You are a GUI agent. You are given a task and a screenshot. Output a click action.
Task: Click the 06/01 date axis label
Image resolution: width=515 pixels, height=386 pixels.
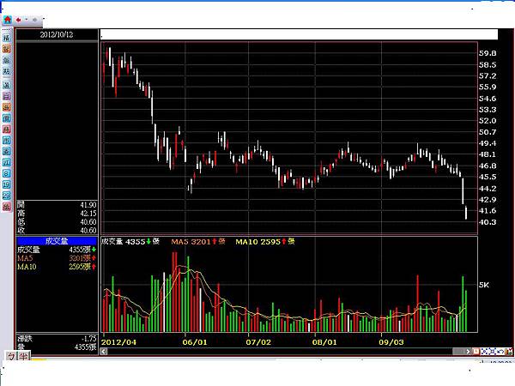click(195, 342)
